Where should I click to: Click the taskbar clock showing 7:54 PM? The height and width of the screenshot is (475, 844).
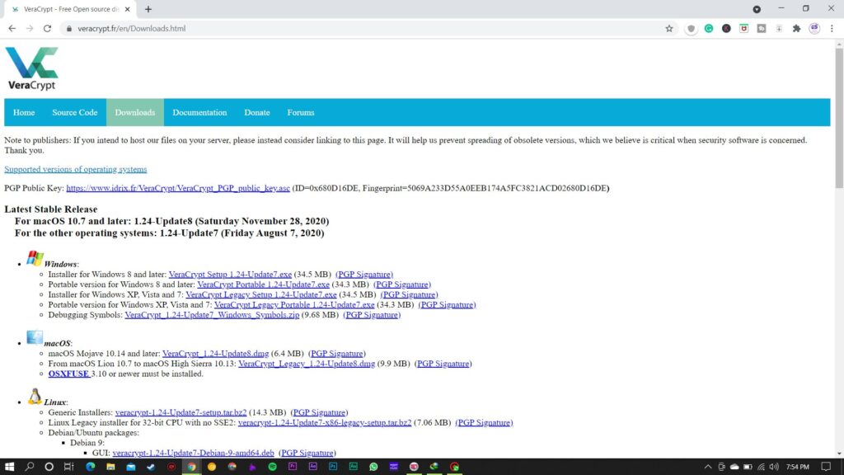[797, 467]
